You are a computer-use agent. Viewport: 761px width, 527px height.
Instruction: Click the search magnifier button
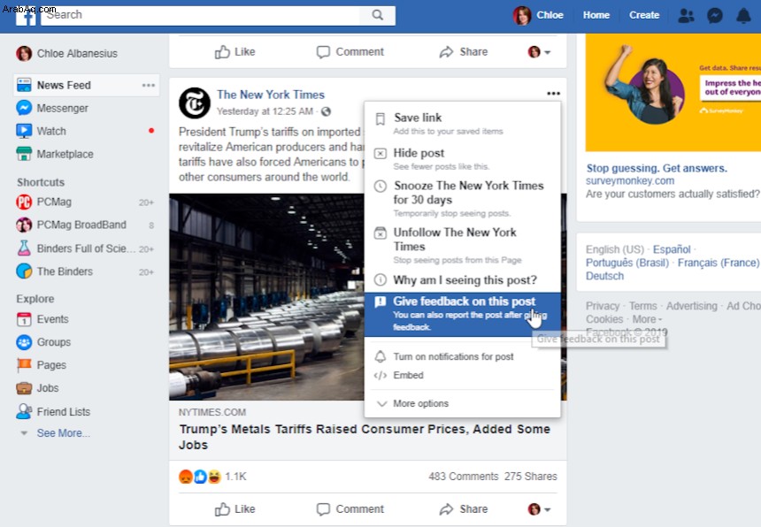pos(377,15)
